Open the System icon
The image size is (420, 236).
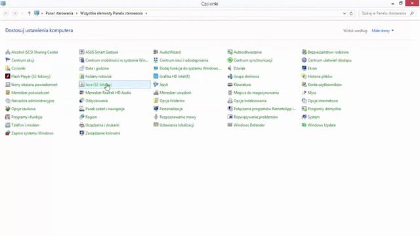point(304,117)
